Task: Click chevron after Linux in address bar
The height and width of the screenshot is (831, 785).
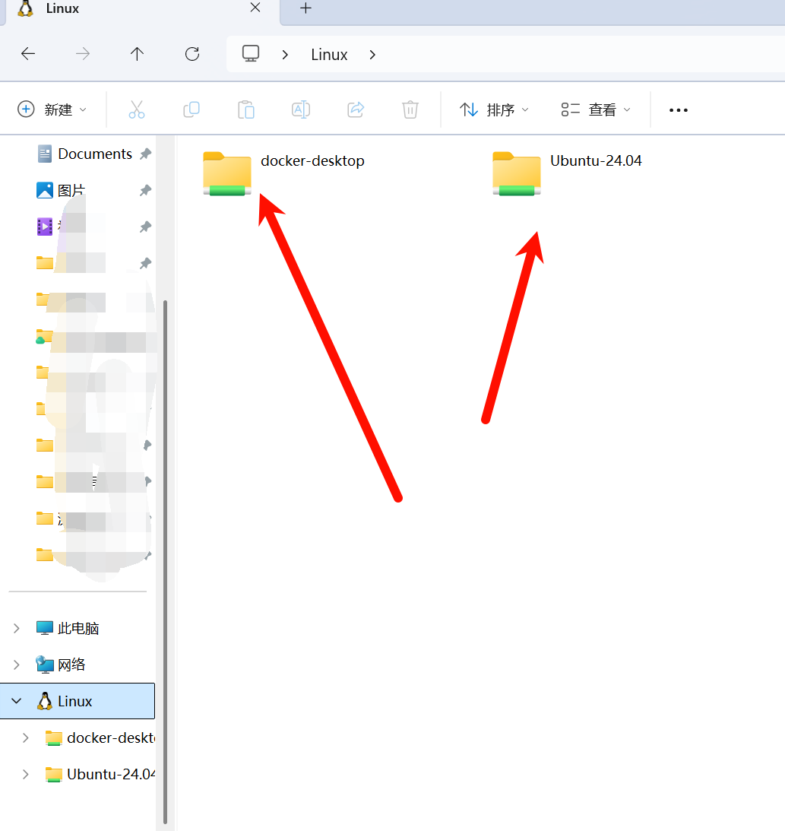Action: point(372,55)
